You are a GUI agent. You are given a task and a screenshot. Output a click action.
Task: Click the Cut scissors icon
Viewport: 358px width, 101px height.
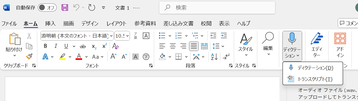pyautogui.click(x=29, y=36)
